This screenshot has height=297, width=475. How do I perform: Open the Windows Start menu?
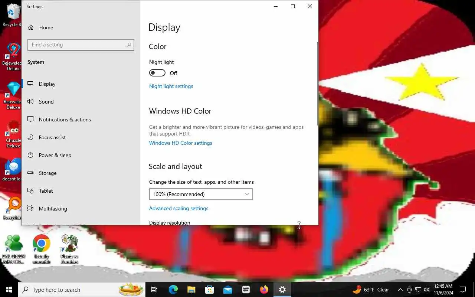9,290
